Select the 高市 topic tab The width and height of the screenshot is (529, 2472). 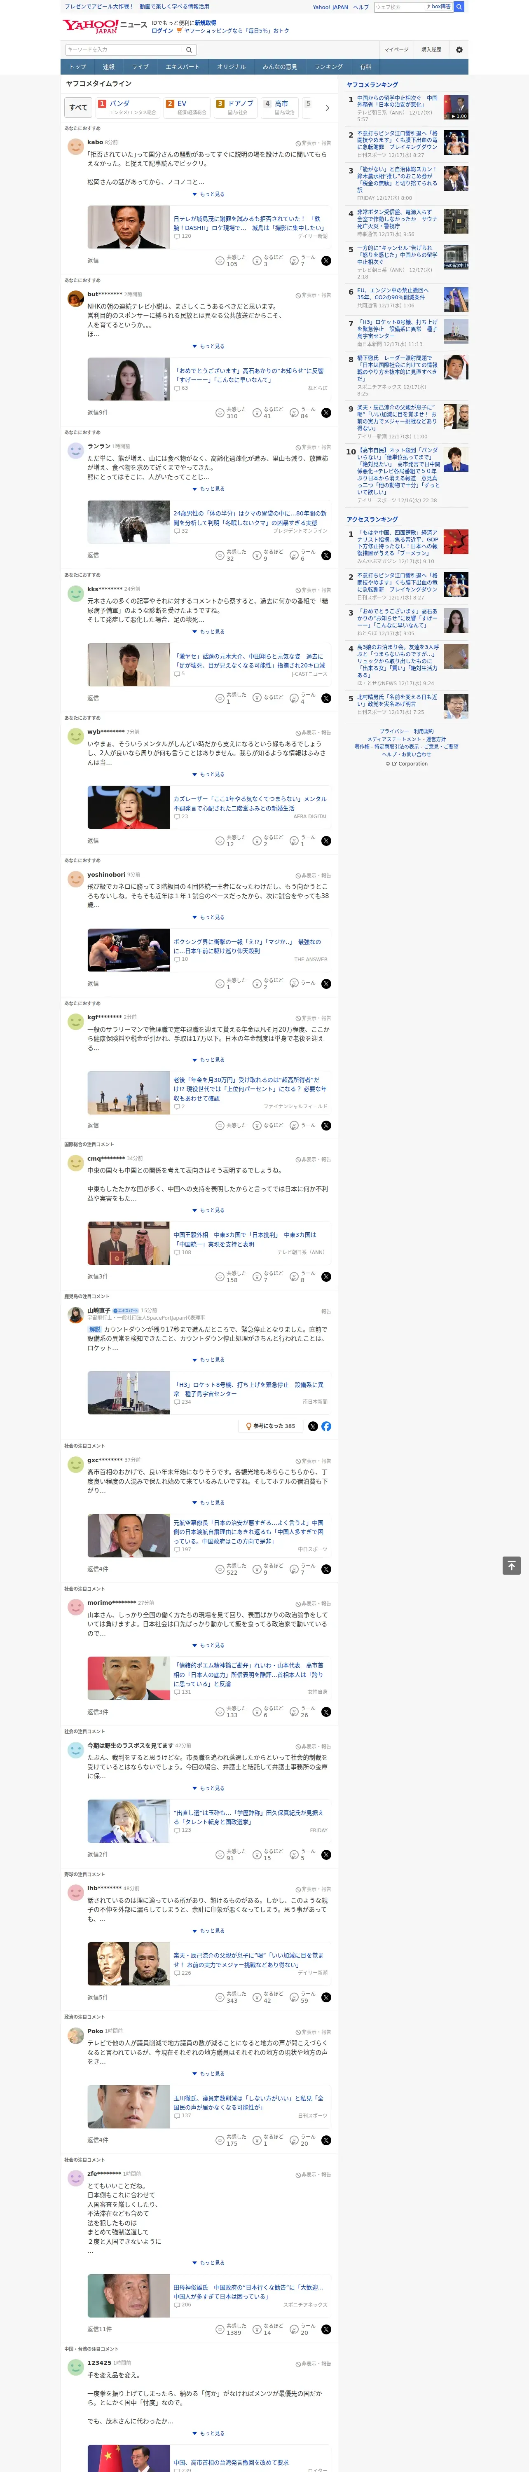click(280, 108)
